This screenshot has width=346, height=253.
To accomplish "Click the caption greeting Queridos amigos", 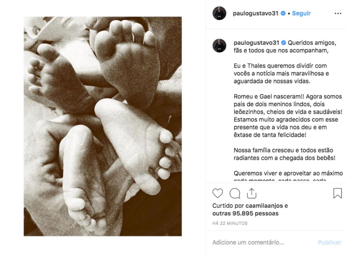I will 312,43.
